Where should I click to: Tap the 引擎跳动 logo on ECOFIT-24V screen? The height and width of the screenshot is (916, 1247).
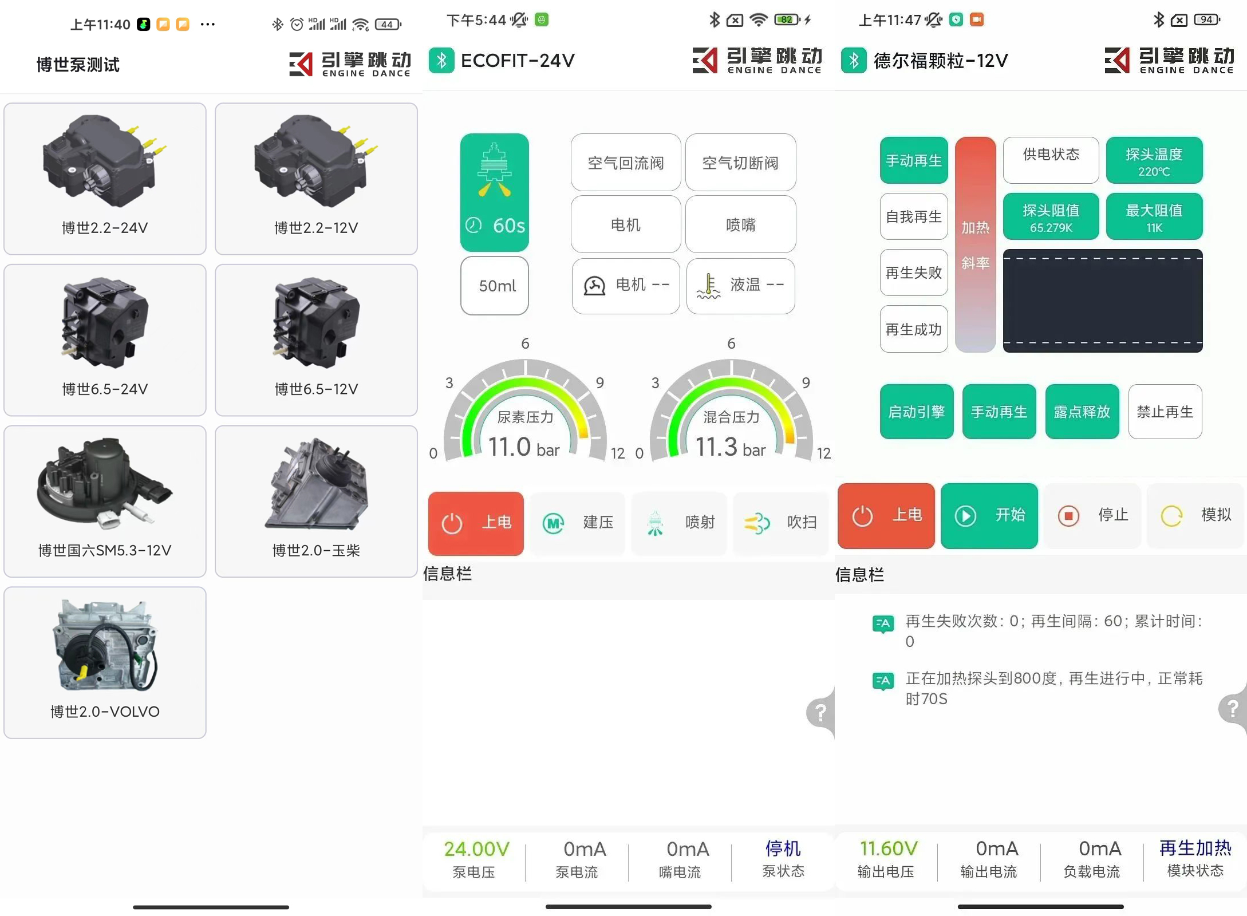click(x=757, y=60)
